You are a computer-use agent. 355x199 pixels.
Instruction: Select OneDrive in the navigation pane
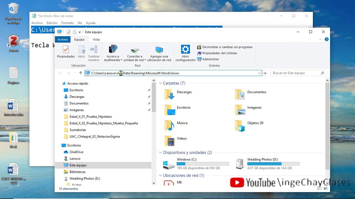(76, 152)
